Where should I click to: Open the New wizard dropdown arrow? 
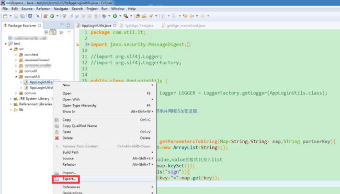pos(10,16)
